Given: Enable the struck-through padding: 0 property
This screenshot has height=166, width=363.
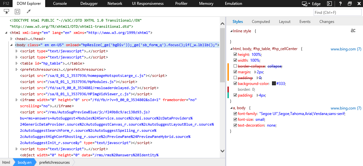Looking at the screenshot, I should click(x=235, y=78).
